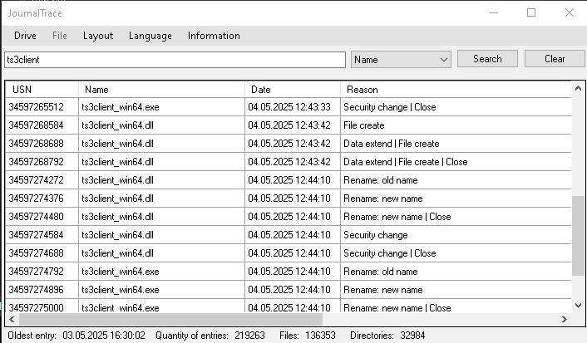Select row with USN 34597268688
Viewport: 587px width, 343px height.
289,144
